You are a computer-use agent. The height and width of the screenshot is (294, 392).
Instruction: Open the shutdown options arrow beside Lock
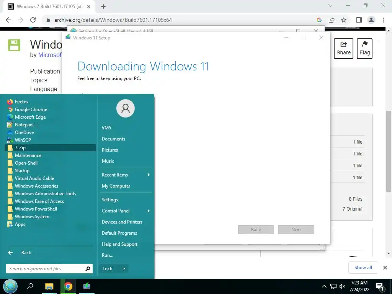tap(124, 269)
